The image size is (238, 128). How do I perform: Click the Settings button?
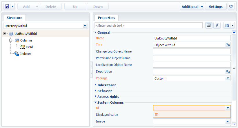click(216, 7)
